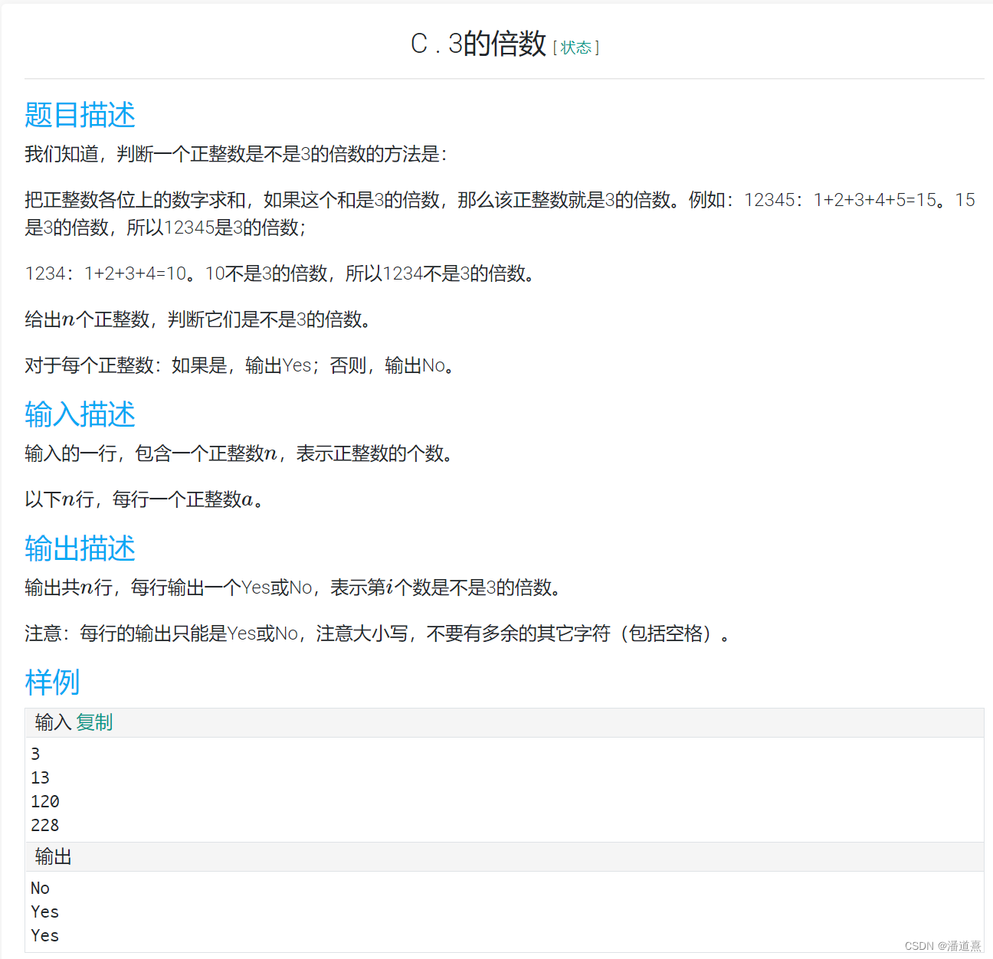
Task: Click the paragraph starting 把正整数各位上
Action: (500, 214)
